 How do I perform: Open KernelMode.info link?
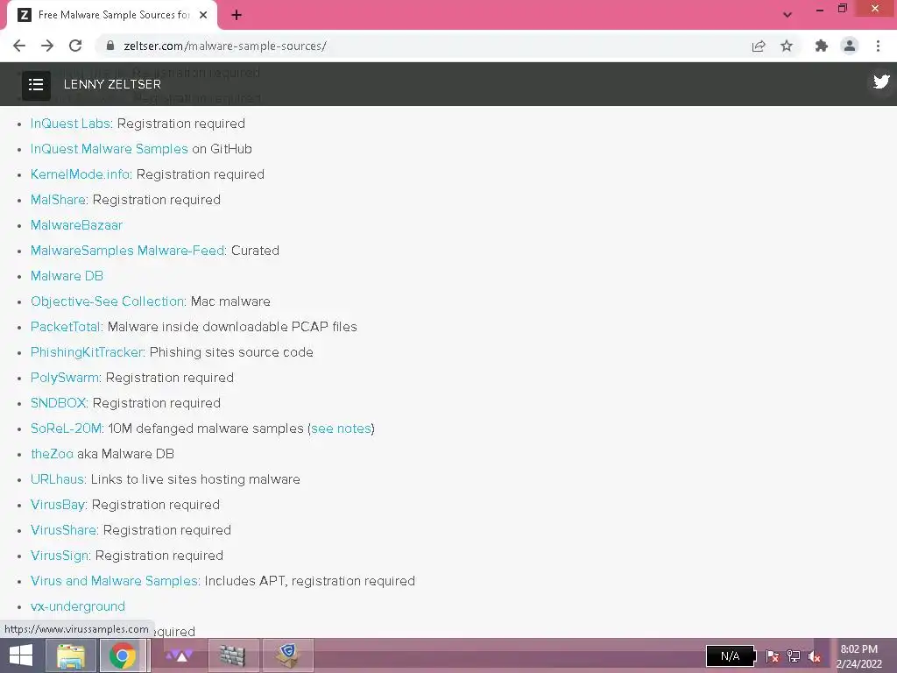tap(81, 174)
